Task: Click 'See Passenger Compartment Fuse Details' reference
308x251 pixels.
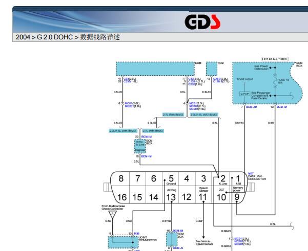Action: [260, 96]
